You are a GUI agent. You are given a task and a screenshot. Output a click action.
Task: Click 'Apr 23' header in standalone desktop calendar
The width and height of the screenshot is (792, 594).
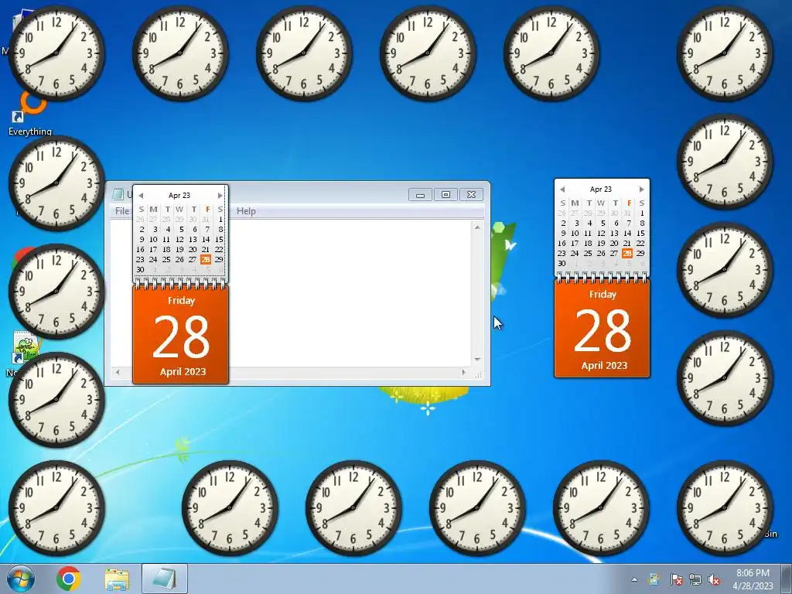point(600,189)
